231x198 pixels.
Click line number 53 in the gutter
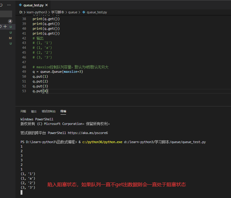pos(24,91)
